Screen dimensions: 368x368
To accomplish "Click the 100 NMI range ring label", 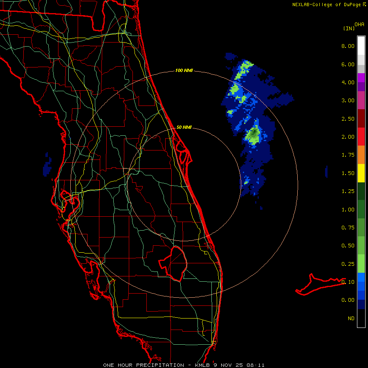I will (184, 70).
